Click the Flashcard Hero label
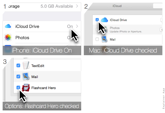165x113 pixels. pyautogui.click(x=43, y=88)
